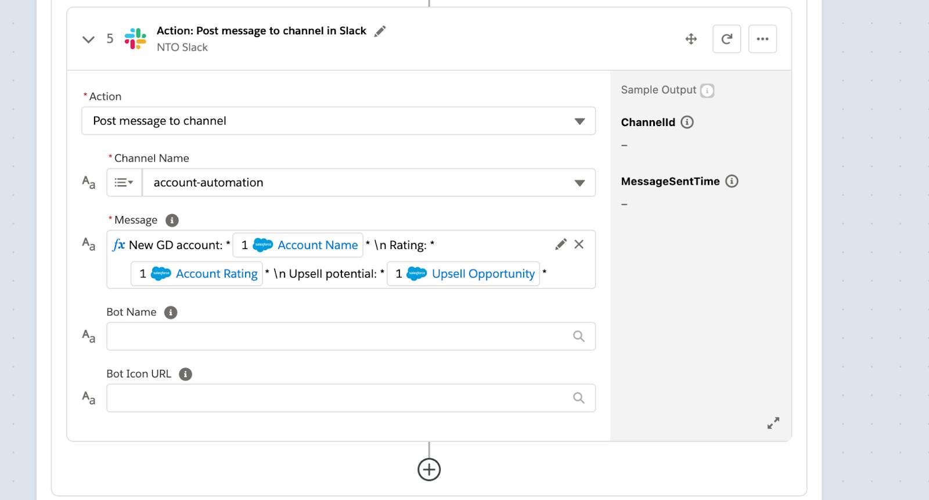Click the 'NTO Slack' connection name
Screen dimensions: 929x500
182,48
